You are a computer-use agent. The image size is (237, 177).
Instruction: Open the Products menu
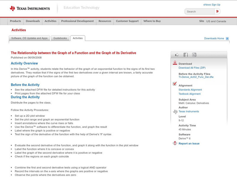[15, 21]
